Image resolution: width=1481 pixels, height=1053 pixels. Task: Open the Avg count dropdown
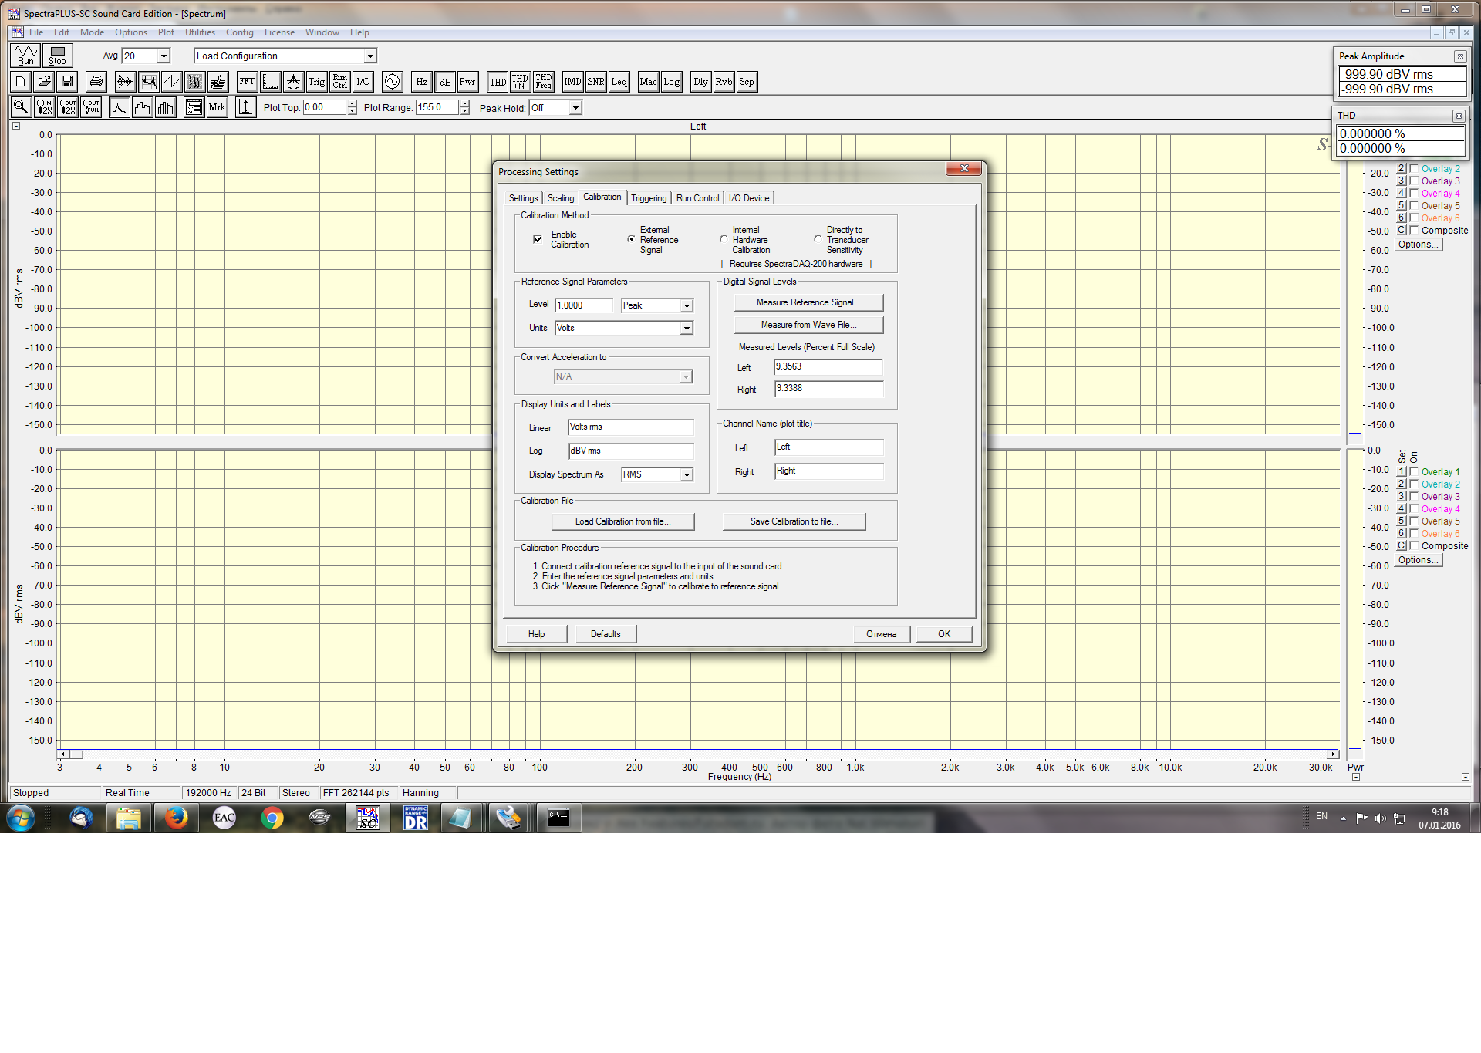point(164,56)
